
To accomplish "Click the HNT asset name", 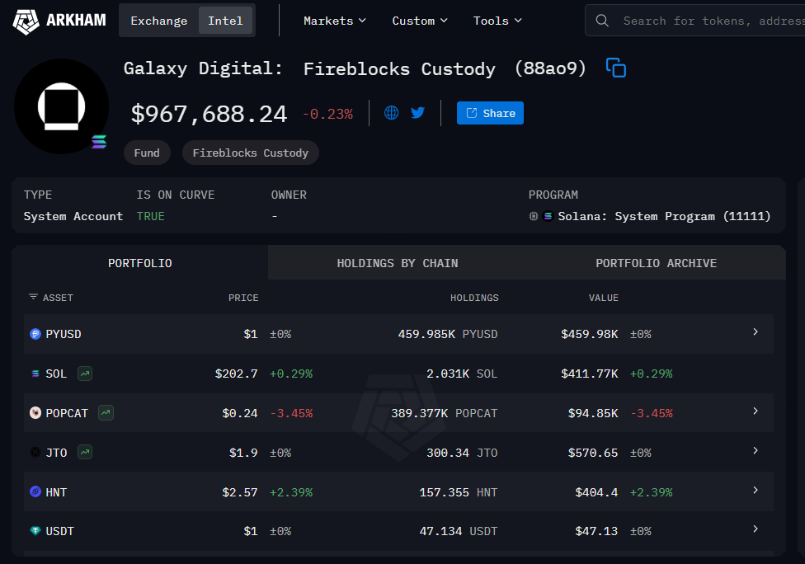I will (56, 492).
